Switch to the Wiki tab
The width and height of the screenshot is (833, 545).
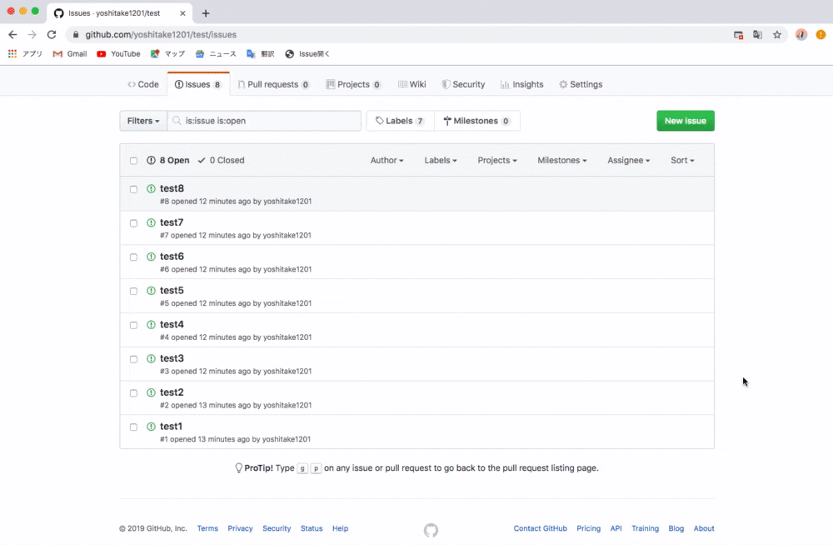click(x=412, y=84)
